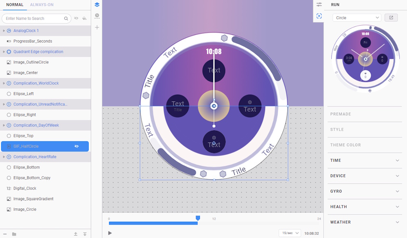
Task: Click the move layer to bottom icon
Action: 85,234
